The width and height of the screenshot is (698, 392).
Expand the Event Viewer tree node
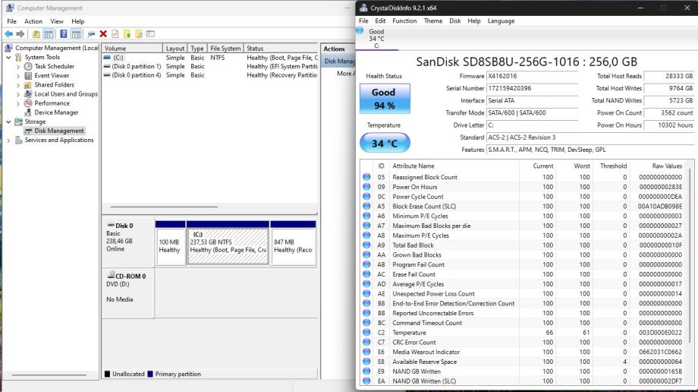(17, 76)
